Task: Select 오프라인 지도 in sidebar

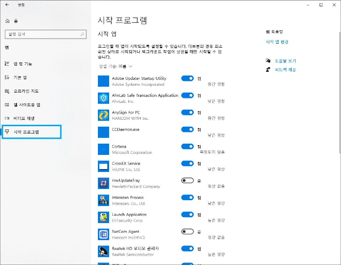Action: [x=26, y=91]
